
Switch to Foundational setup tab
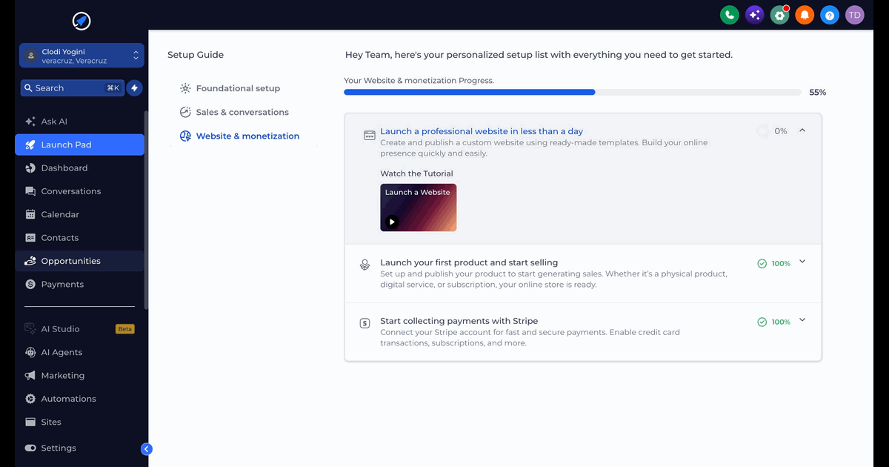[x=230, y=88]
